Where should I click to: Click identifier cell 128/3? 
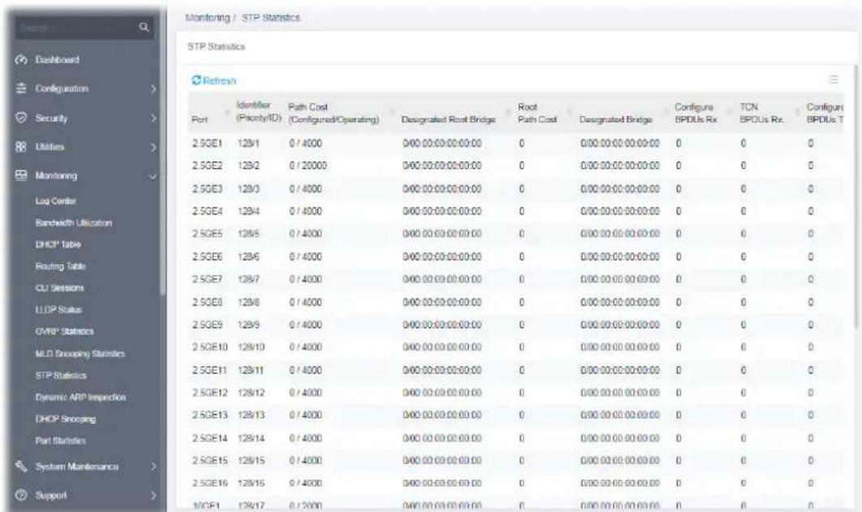click(x=248, y=188)
